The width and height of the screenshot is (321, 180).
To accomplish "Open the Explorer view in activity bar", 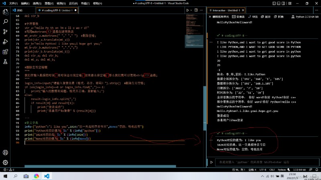I will [5, 12].
